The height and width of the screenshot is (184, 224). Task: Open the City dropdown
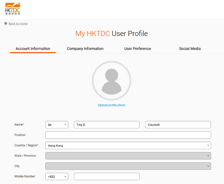coord(128,166)
